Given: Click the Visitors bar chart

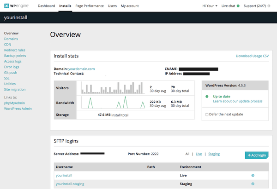Looking at the screenshot, I should (112, 88).
